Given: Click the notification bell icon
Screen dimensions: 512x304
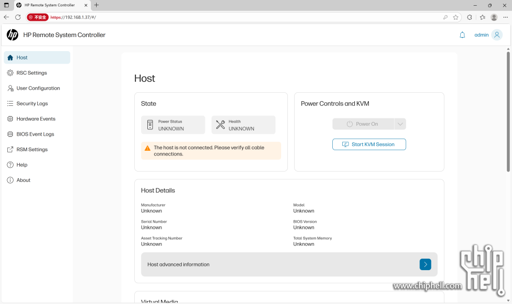Looking at the screenshot, I should [462, 35].
